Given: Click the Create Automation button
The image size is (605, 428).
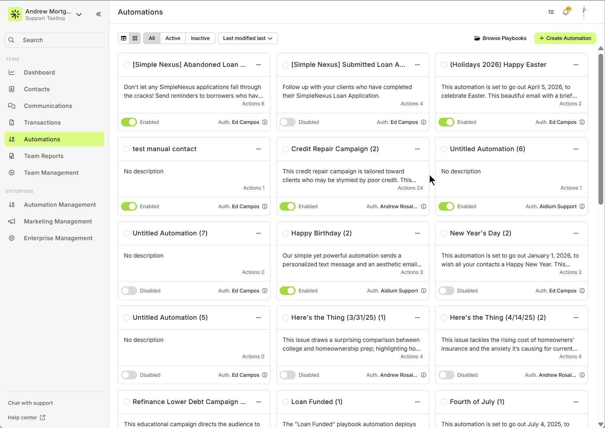Looking at the screenshot, I should pyautogui.click(x=565, y=38).
